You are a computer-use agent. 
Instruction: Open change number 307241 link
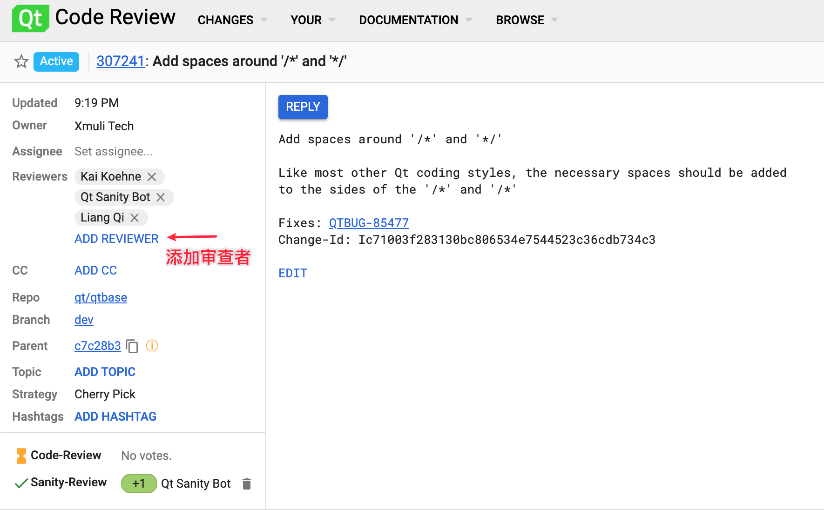pos(121,61)
